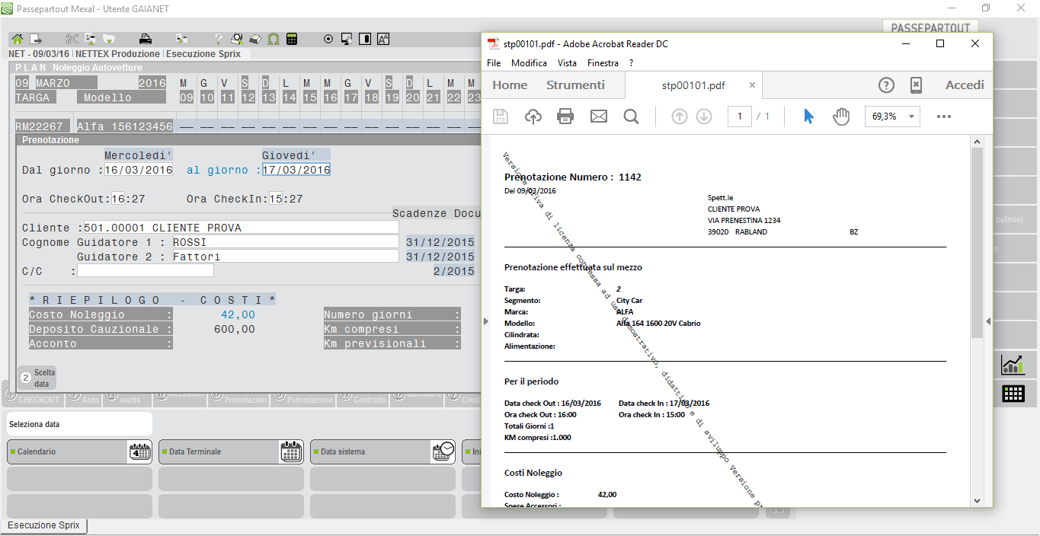Open the three-dots more tools menu in Acrobat
This screenshot has width=1040, height=536.
tap(944, 116)
